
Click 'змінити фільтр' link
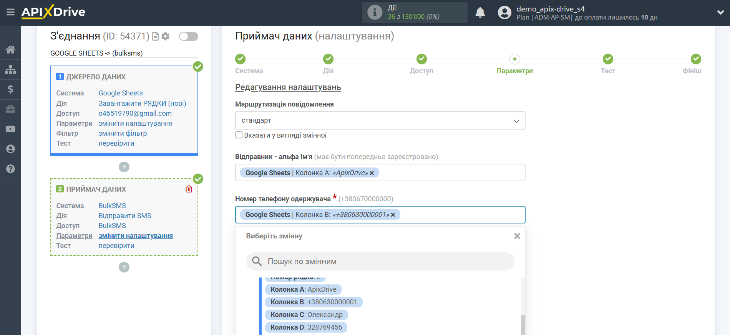123,133
